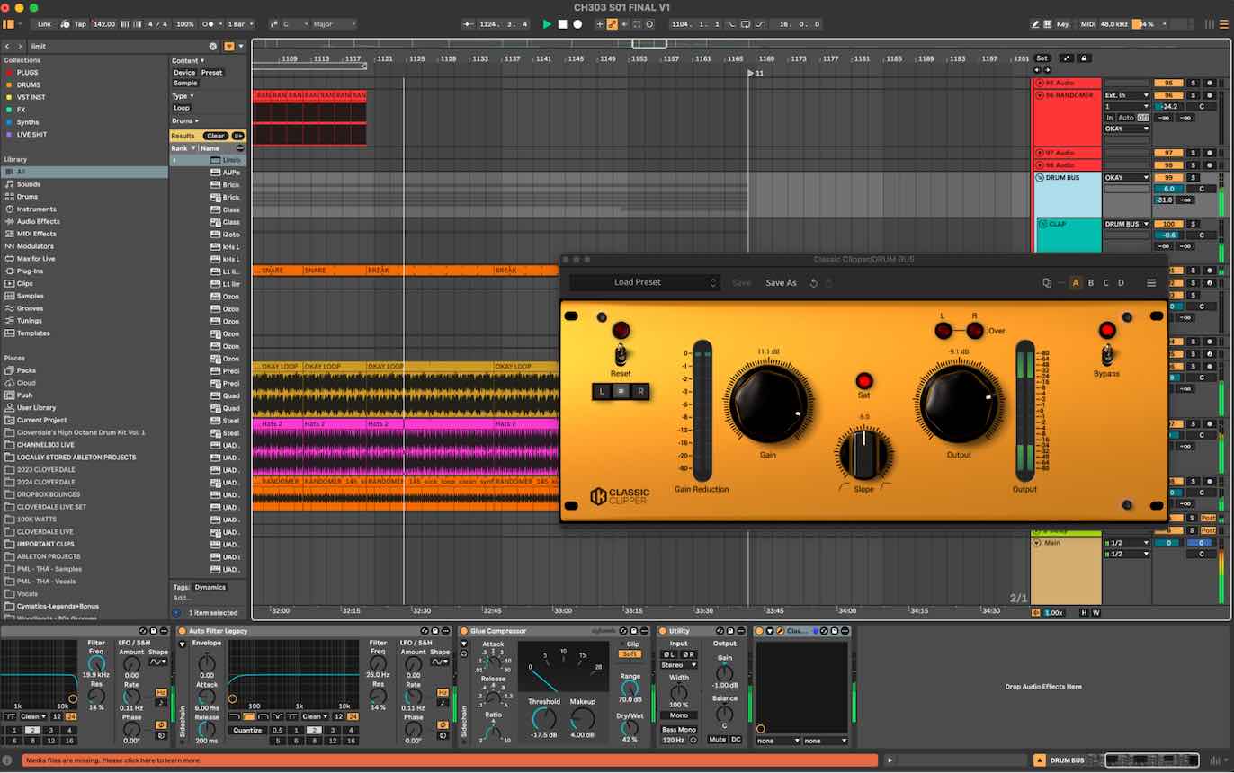This screenshot has width=1234, height=773.
Task: Click the Hot-Swap icon on the Glue Compressor
Action: click(x=624, y=631)
